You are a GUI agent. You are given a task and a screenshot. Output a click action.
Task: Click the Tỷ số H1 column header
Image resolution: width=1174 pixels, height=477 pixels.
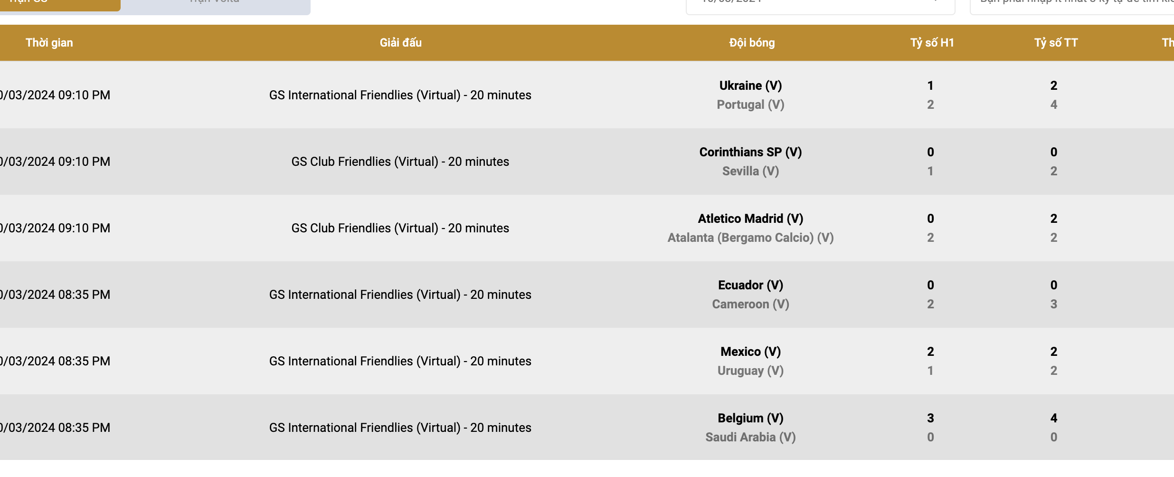point(932,43)
